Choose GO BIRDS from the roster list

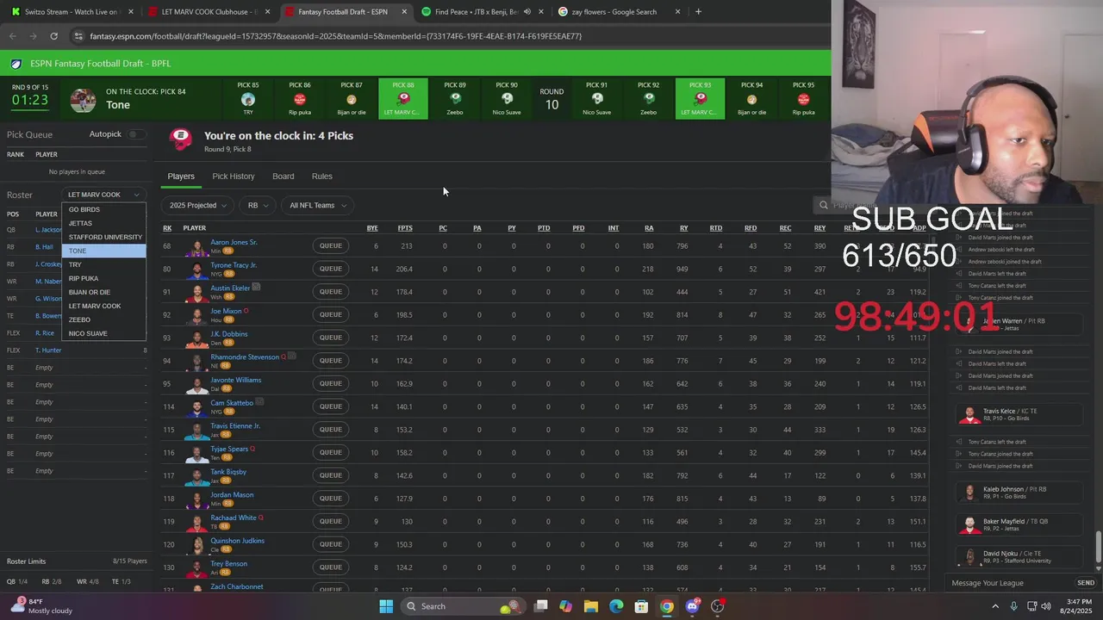pyautogui.click(x=103, y=209)
